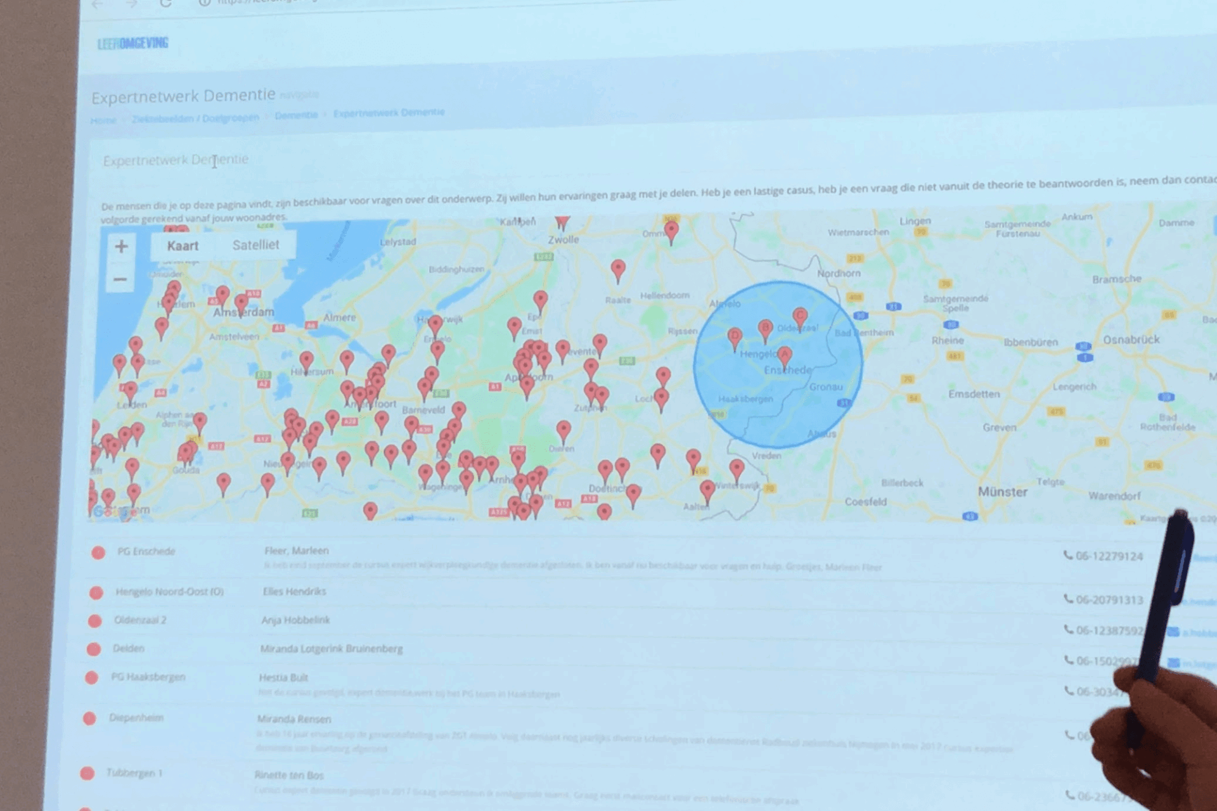This screenshot has height=811, width=1217.
Task: Click location label PG Enschede
Action: pos(146,551)
